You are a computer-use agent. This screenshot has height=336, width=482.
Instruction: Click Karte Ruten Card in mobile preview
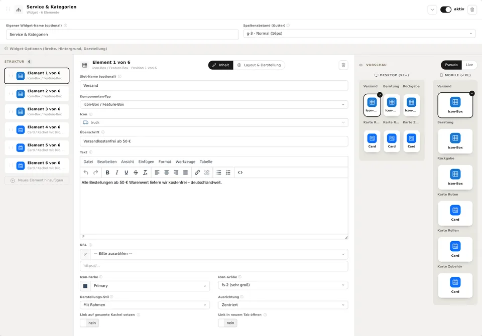[x=455, y=213]
